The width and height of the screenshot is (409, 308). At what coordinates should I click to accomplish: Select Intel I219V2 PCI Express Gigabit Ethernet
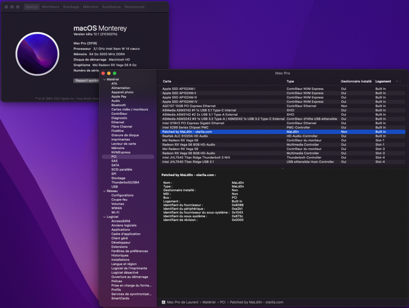point(283,123)
